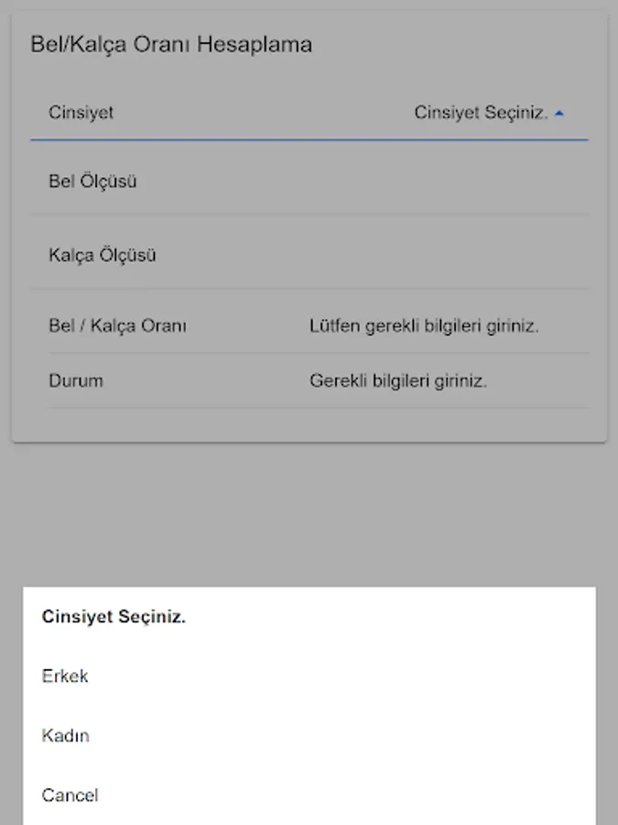Click the 'Gerekli bilgileri giriniz.' status text
This screenshot has height=825, width=618.
tap(398, 380)
